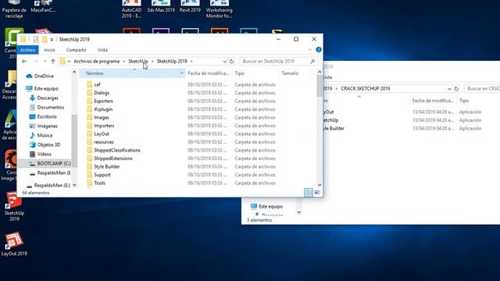Select the Importers folder
Viewport: 500px width, 281px height.
point(104,126)
